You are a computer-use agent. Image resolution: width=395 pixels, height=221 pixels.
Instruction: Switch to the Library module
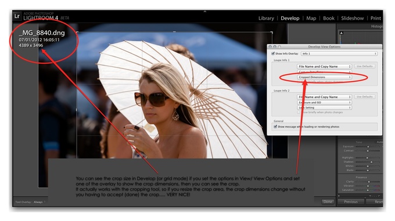(266, 18)
